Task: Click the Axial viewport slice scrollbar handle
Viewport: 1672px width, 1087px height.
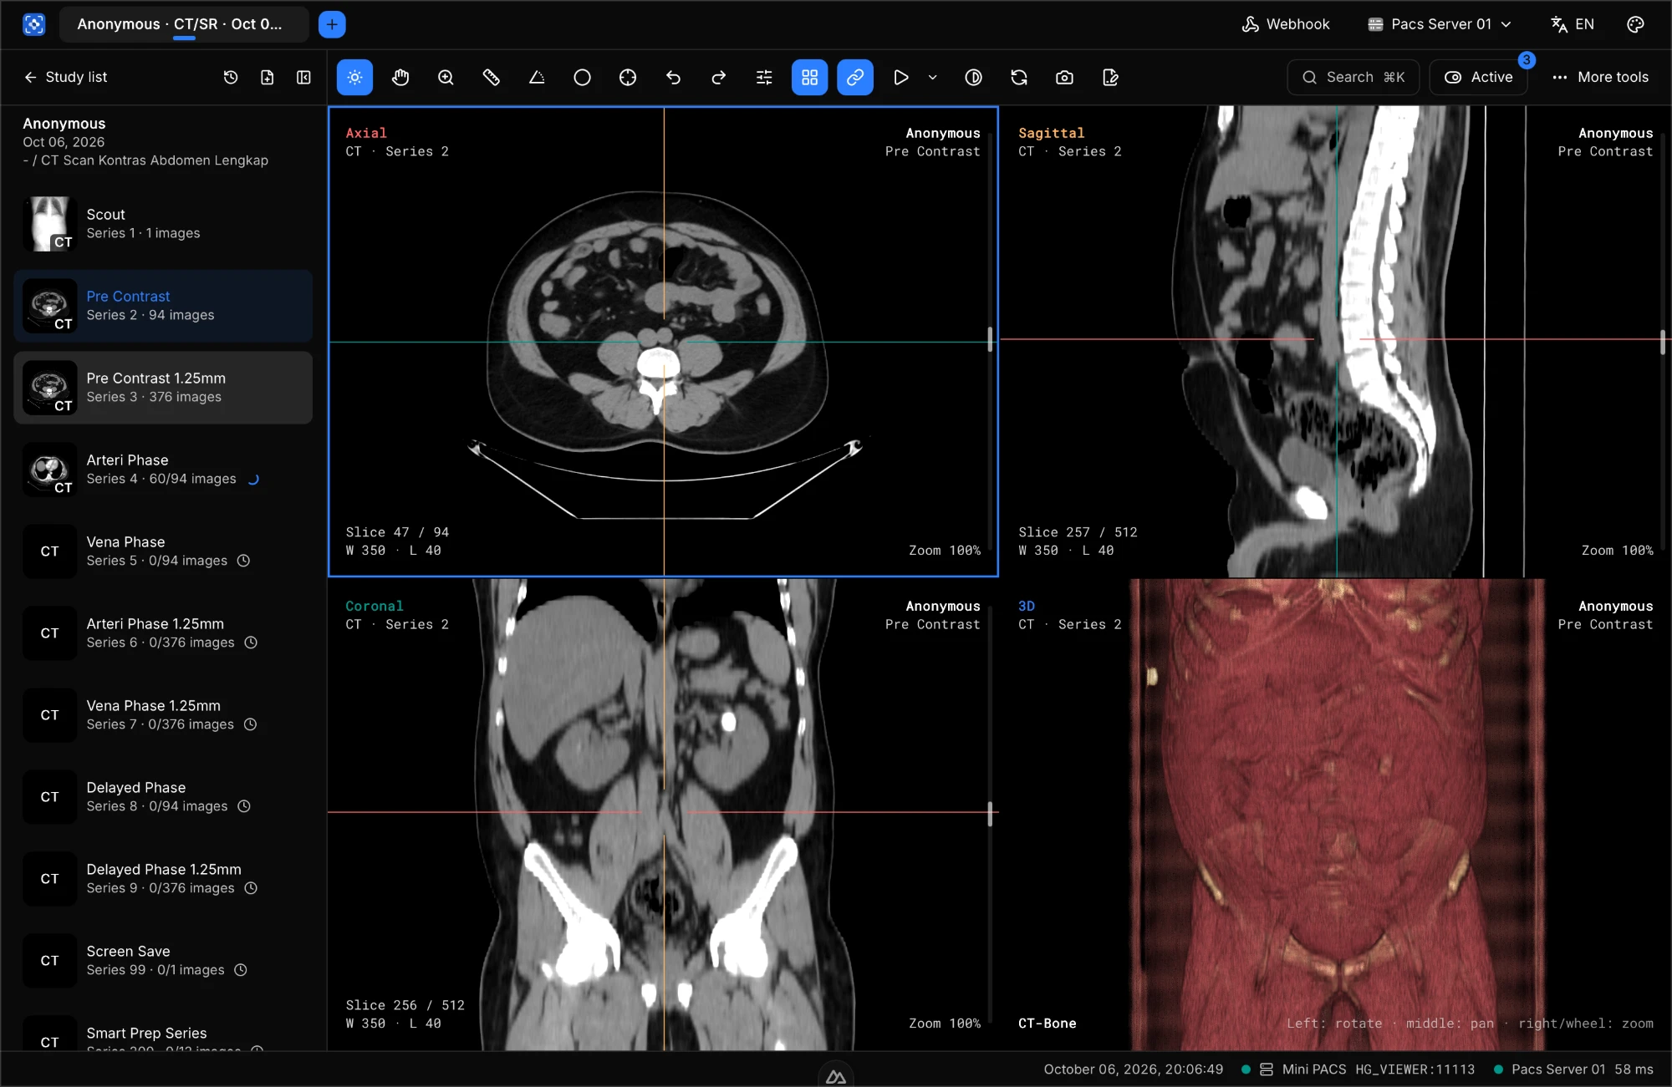Action: click(990, 339)
